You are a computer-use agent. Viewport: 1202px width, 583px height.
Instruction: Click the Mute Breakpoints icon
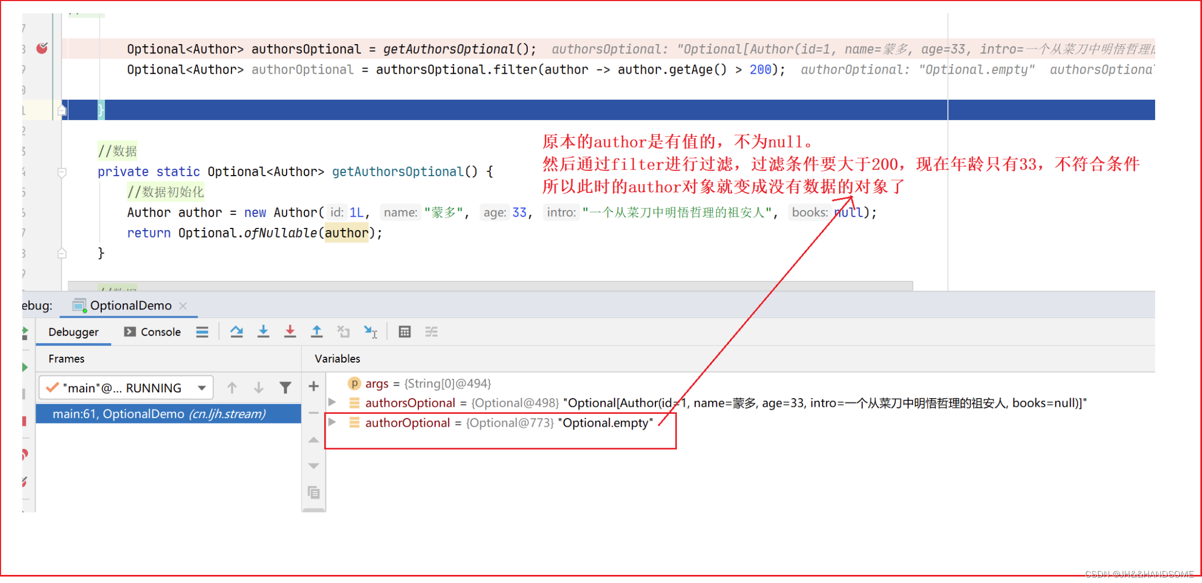25,482
